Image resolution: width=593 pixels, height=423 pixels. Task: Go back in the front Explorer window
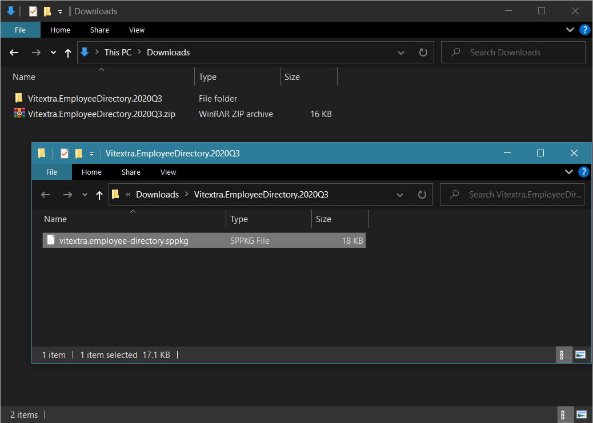click(45, 195)
